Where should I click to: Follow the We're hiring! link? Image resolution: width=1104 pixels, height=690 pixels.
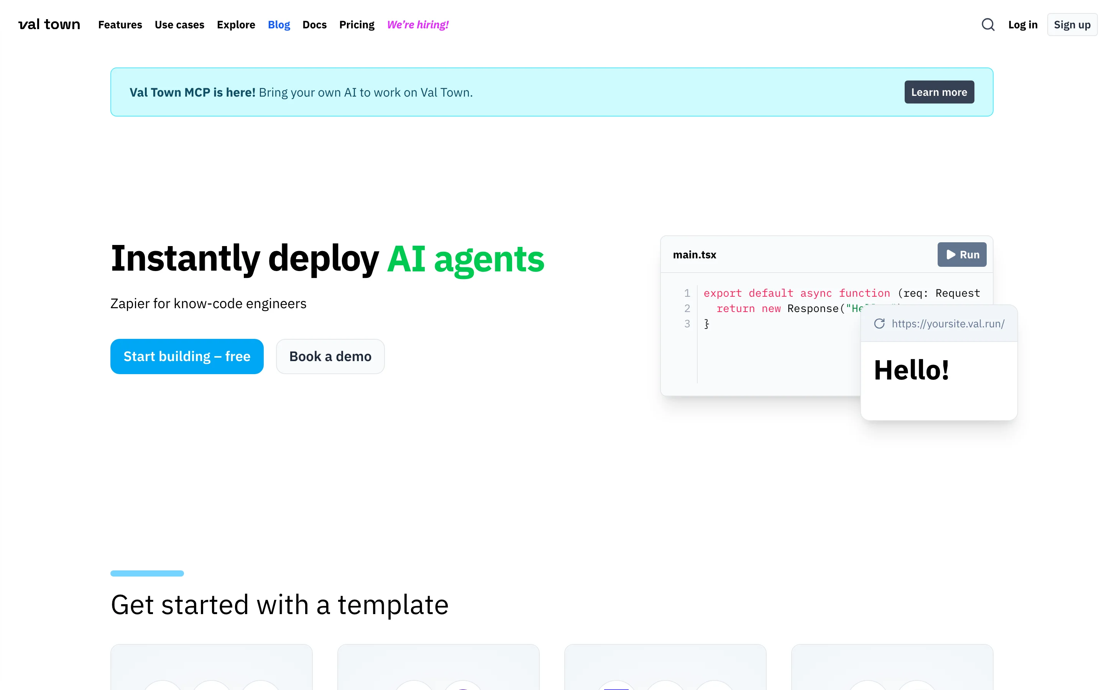(x=417, y=25)
